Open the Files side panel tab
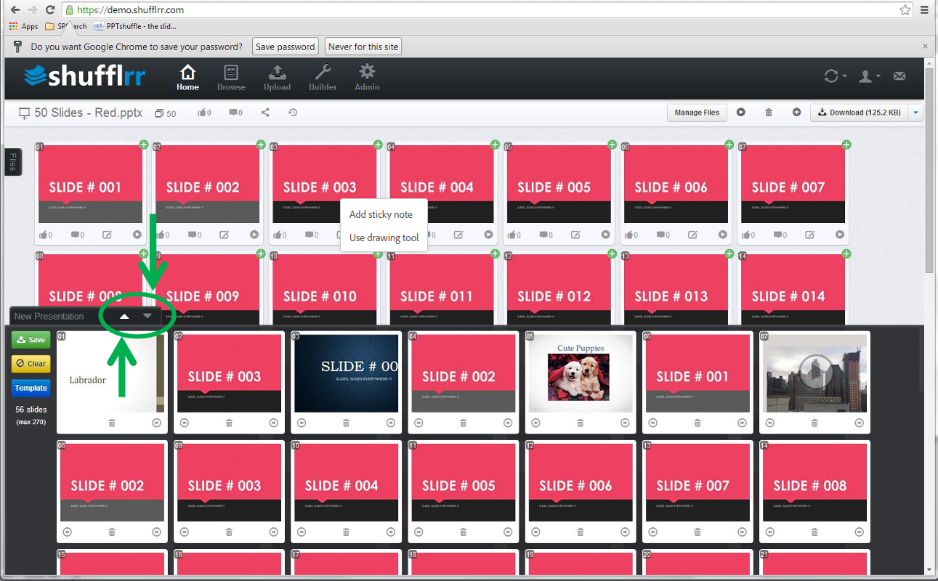Screen dimensions: 938x581 click(x=13, y=162)
